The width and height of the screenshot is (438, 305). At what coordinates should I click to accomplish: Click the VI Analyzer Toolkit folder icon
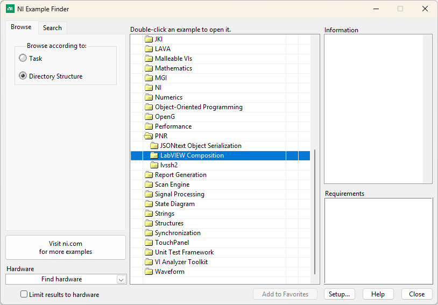point(149,262)
